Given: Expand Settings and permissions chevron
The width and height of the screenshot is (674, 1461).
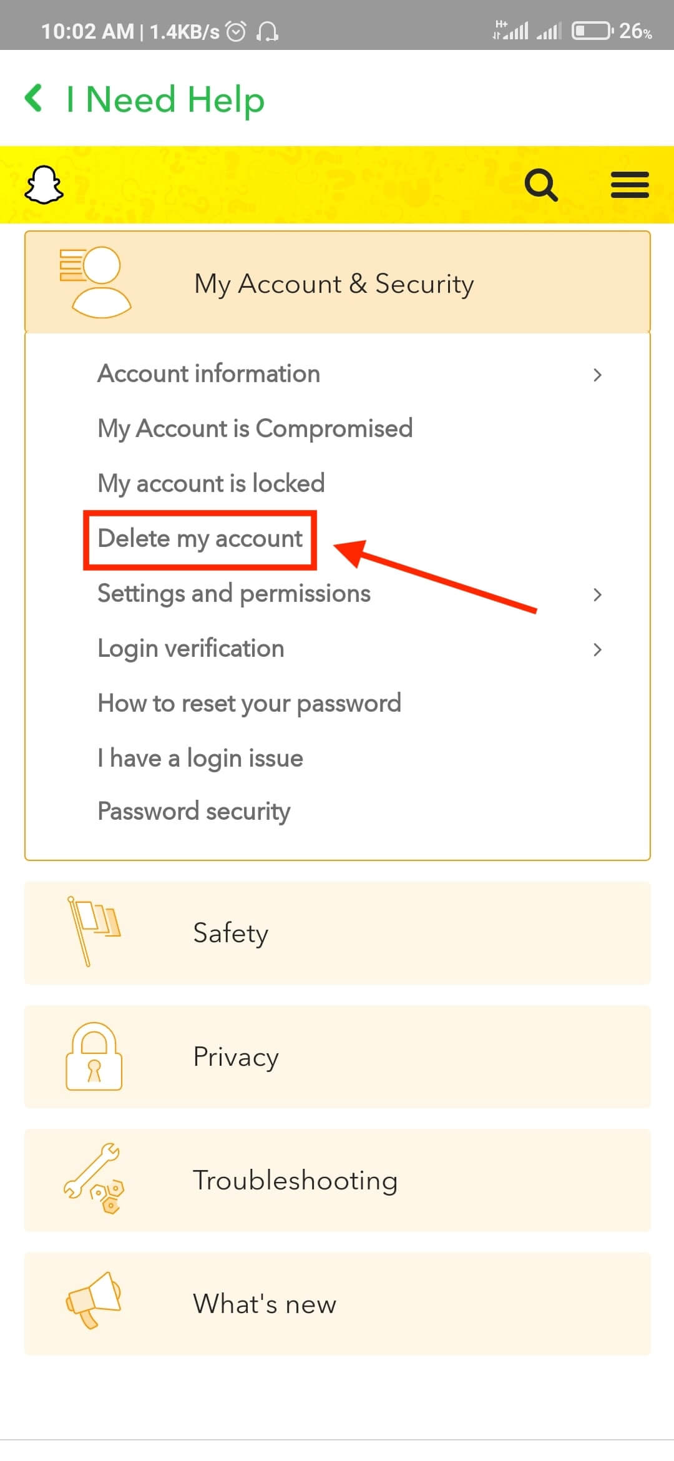Looking at the screenshot, I should pos(597,594).
